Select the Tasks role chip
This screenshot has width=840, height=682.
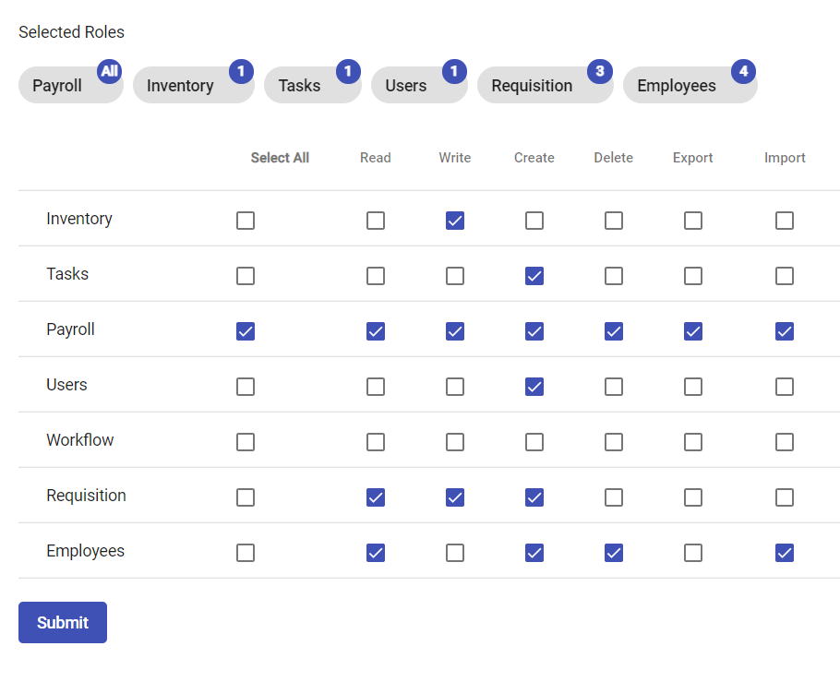[300, 86]
